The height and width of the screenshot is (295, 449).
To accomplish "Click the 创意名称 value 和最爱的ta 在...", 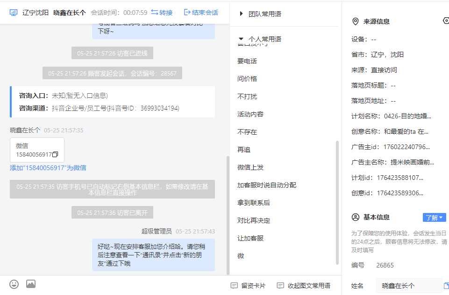I will tap(406, 131).
